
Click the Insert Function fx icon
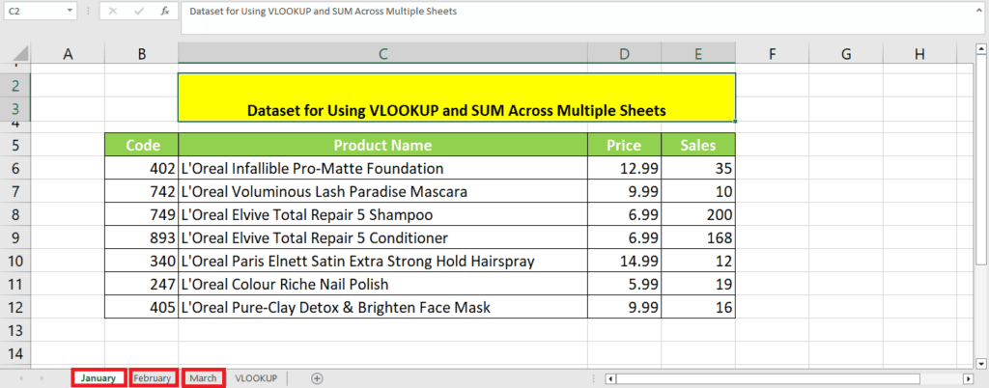pos(165,12)
